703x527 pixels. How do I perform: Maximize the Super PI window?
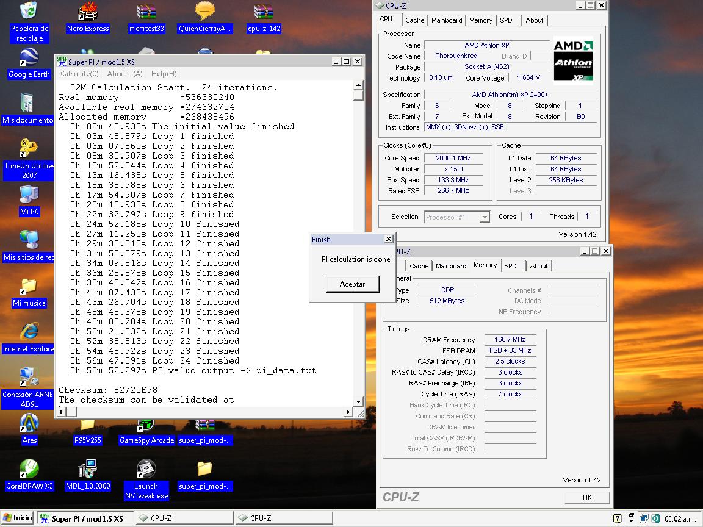click(x=347, y=62)
